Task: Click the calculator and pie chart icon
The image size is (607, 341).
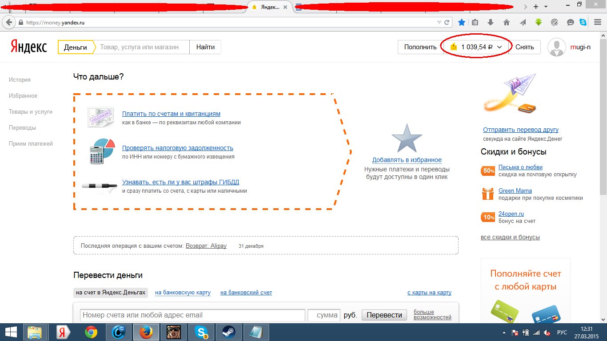Action: 102,151
